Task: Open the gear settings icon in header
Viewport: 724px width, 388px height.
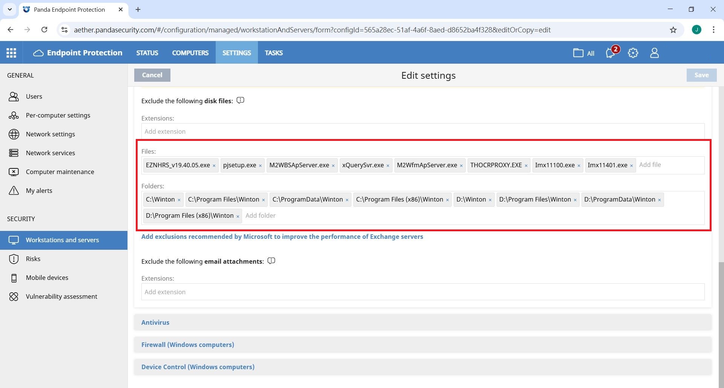Action: point(633,53)
